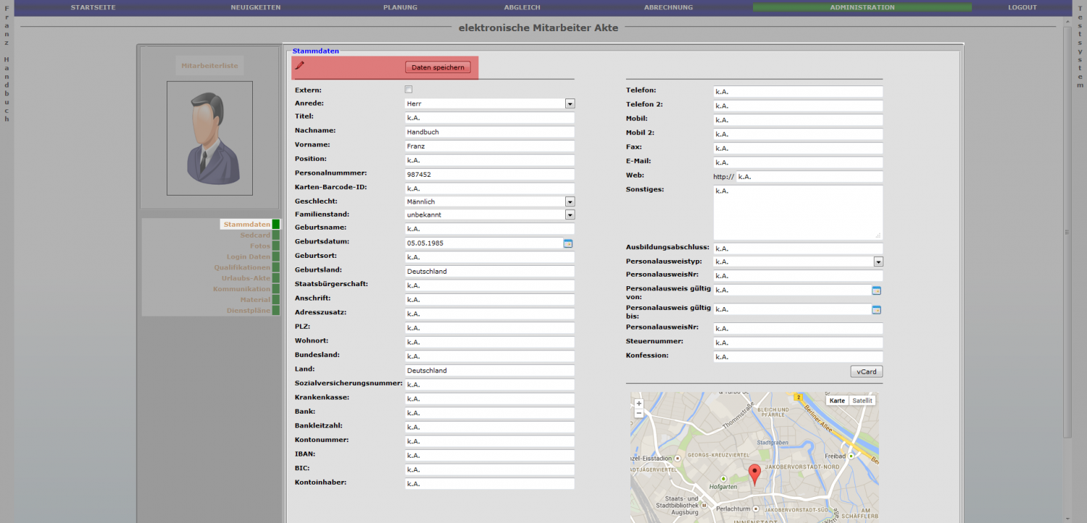Open the Geburtsdatum calendar picker icon

pos(568,243)
